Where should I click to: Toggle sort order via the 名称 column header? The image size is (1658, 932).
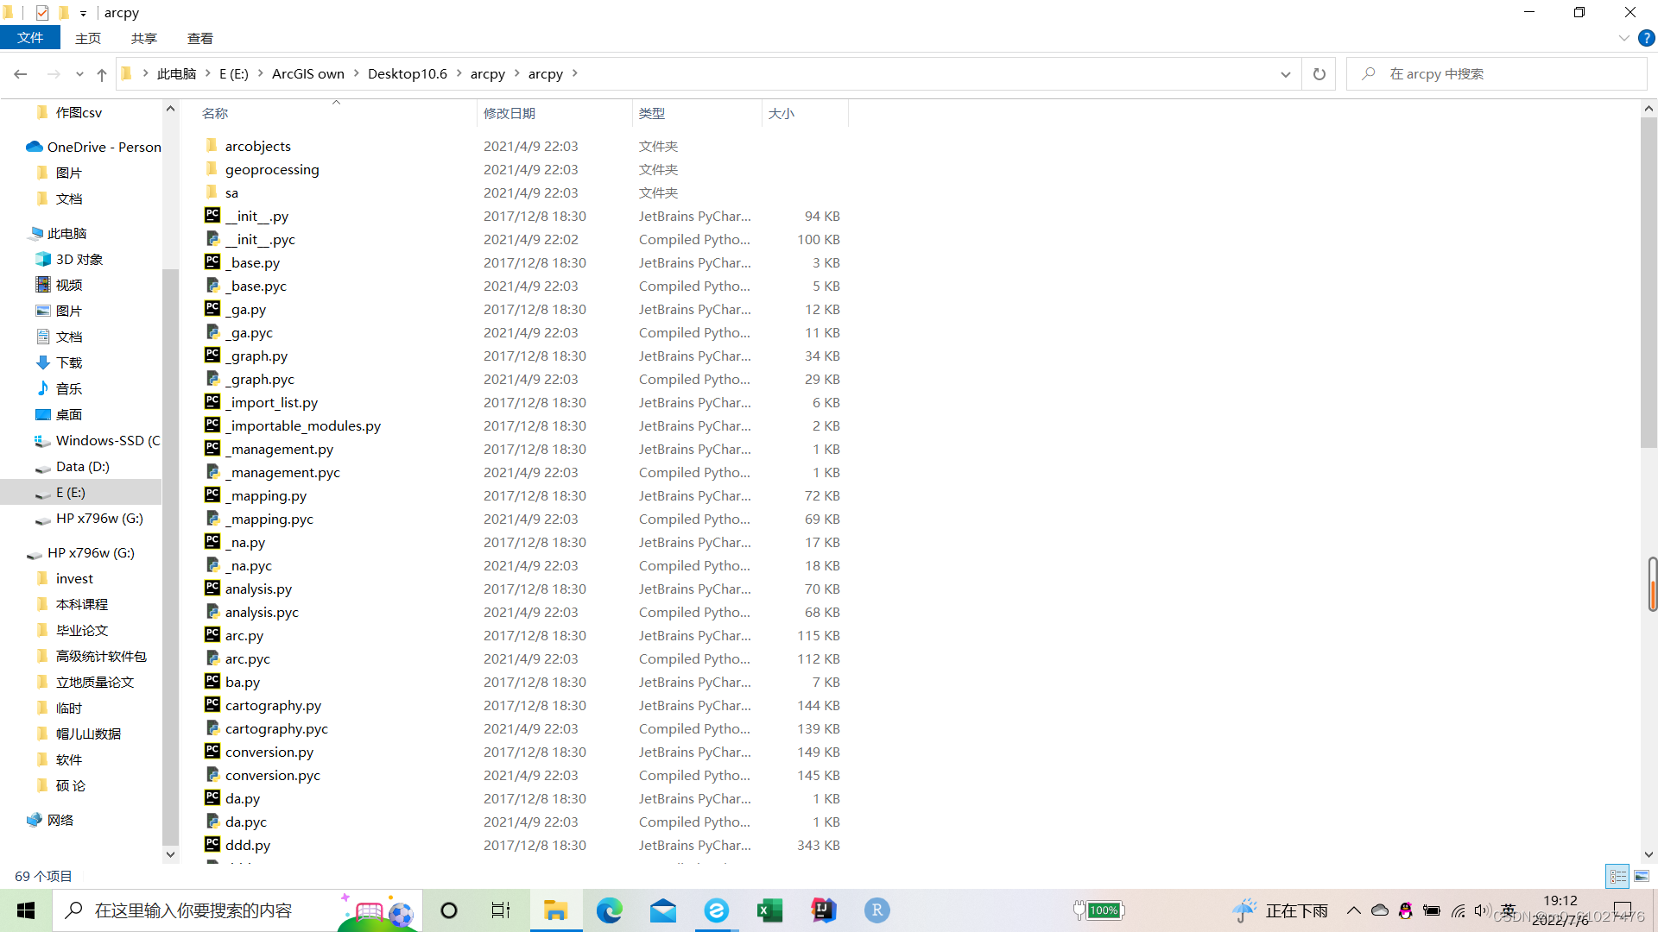[214, 113]
